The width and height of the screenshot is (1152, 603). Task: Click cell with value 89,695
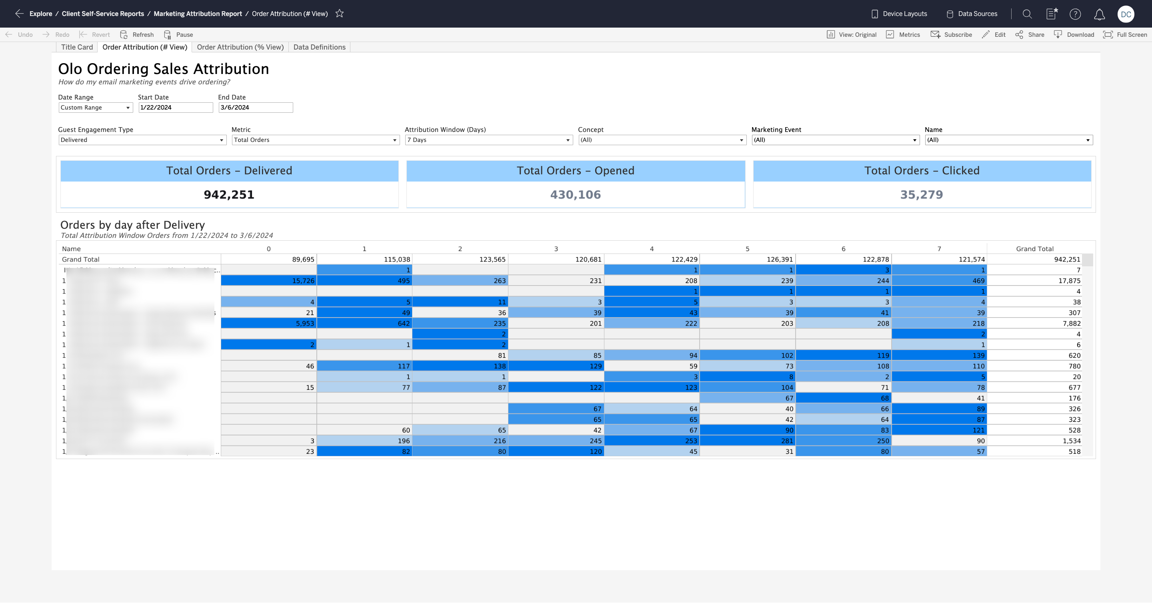pyautogui.click(x=269, y=259)
